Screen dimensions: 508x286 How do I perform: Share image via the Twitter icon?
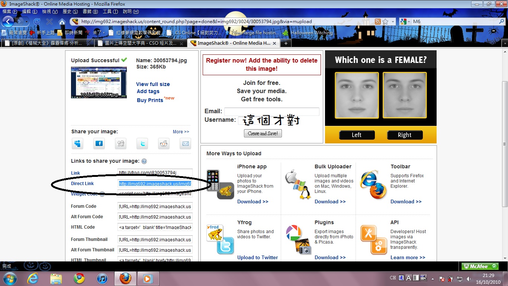(x=142, y=143)
